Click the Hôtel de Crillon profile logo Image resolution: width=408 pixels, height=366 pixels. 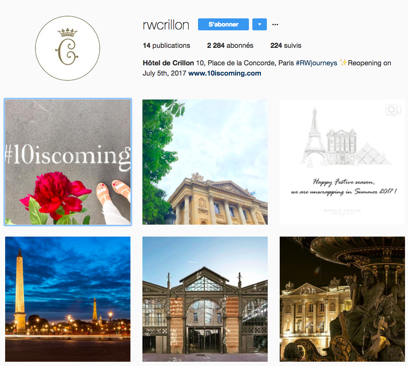pyautogui.click(x=68, y=48)
